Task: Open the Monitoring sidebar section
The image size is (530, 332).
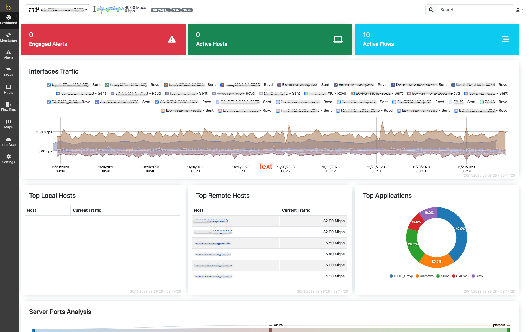Action: point(9,37)
